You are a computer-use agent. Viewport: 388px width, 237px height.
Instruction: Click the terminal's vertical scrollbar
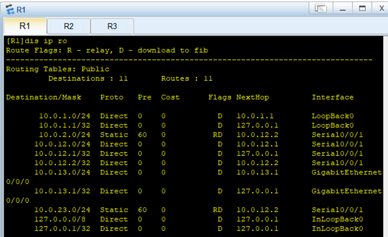pos(386,136)
